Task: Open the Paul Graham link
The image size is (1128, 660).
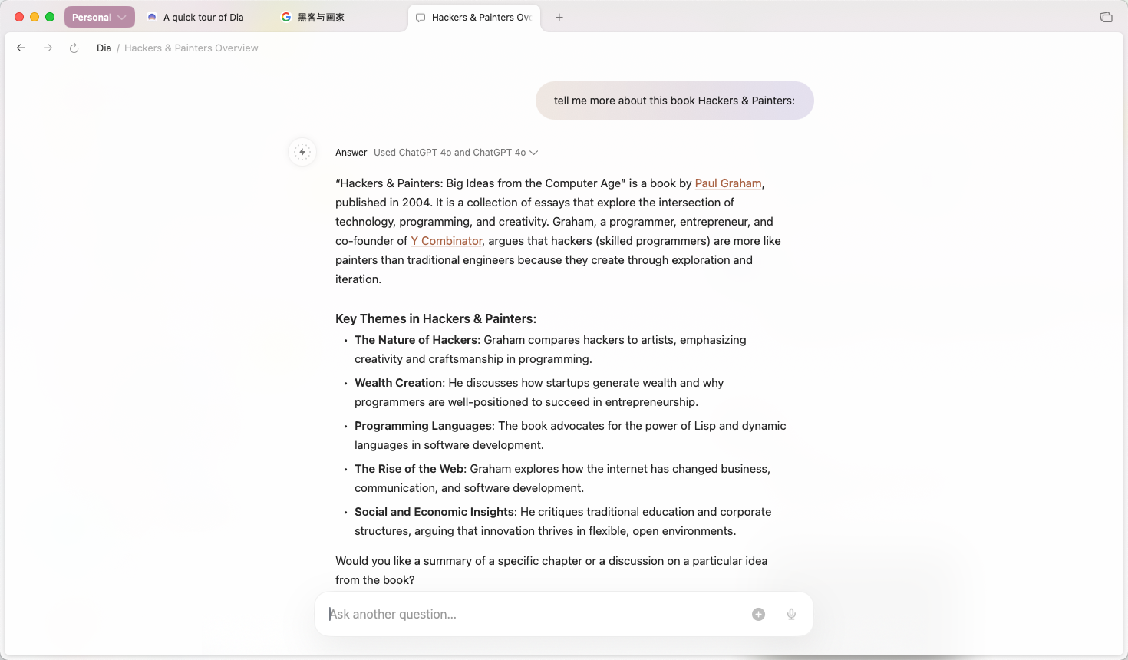Action: [728, 183]
